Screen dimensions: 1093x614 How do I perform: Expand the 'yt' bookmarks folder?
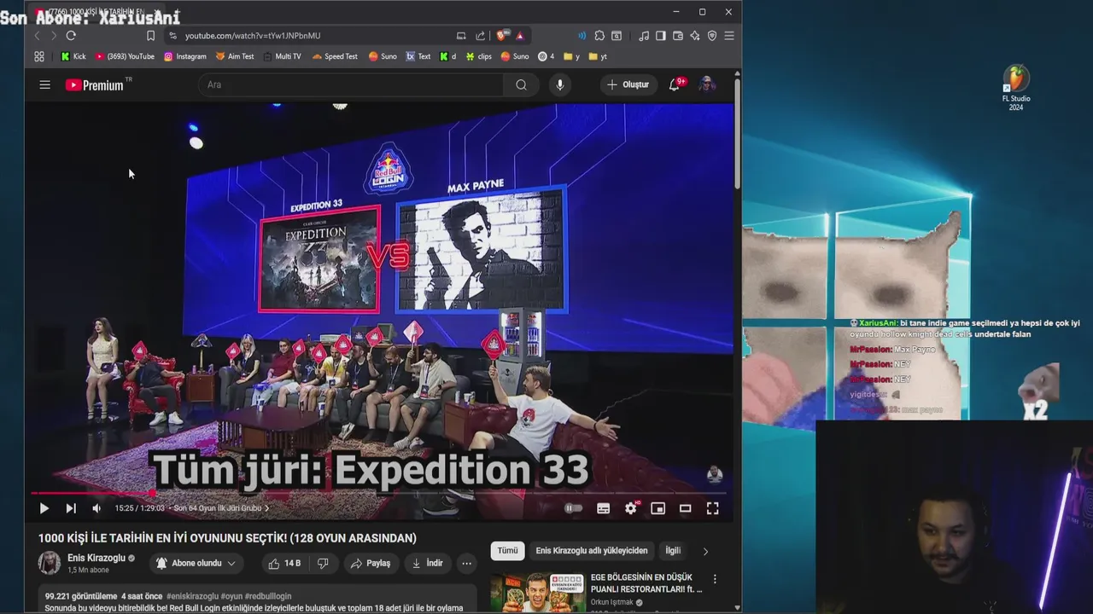[598, 56]
